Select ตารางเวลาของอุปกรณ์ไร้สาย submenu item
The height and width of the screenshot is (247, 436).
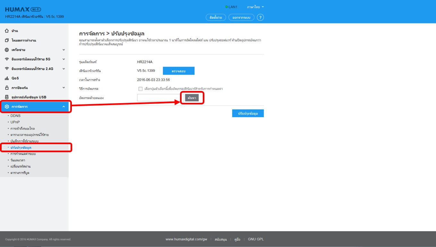(30, 135)
